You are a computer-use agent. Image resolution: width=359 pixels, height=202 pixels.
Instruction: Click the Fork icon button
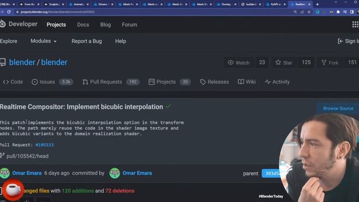point(324,62)
